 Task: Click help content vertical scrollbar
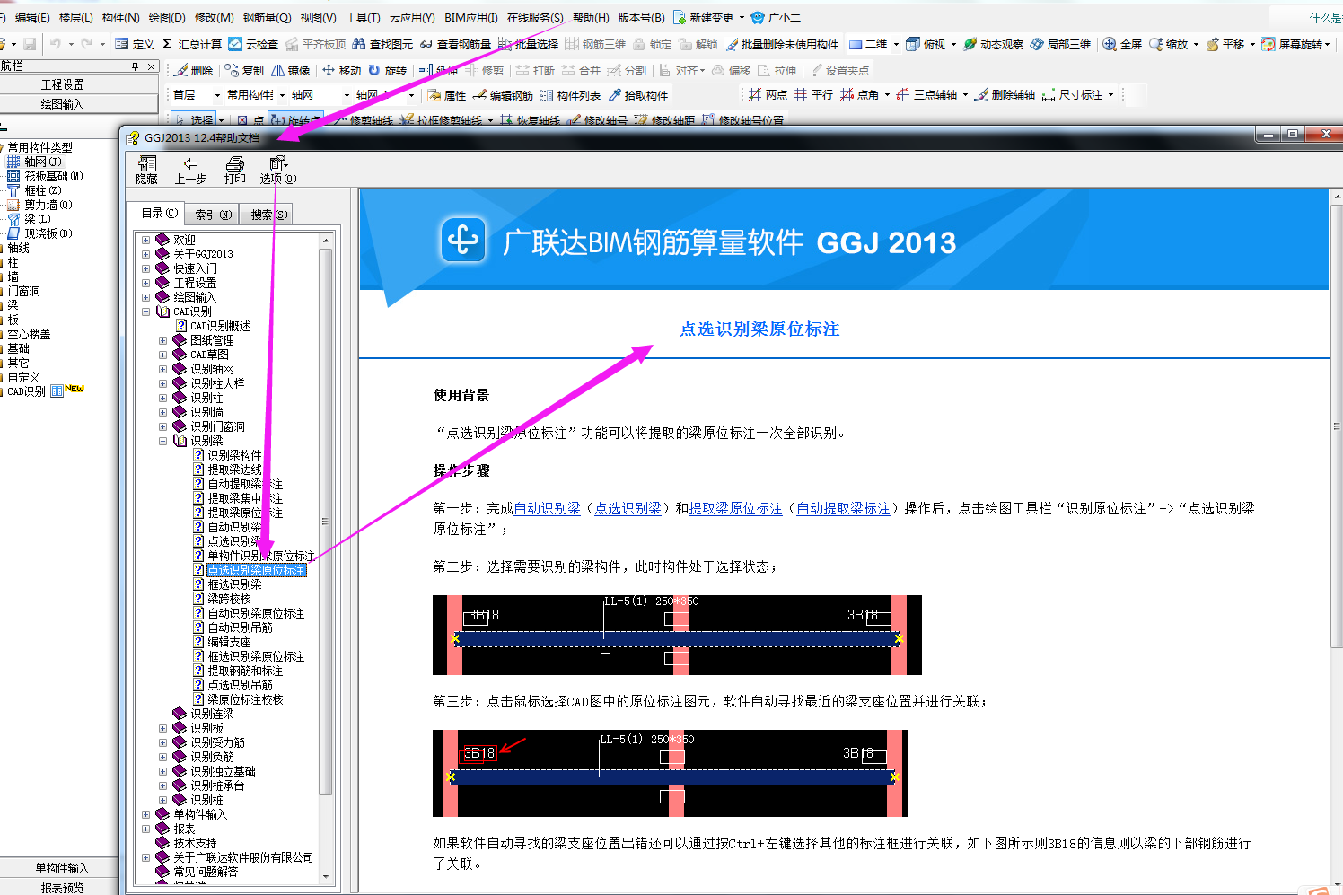coord(1337,426)
